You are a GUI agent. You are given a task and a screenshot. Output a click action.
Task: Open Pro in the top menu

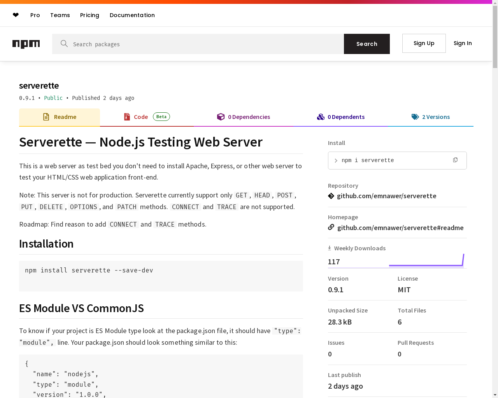pos(35,15)
